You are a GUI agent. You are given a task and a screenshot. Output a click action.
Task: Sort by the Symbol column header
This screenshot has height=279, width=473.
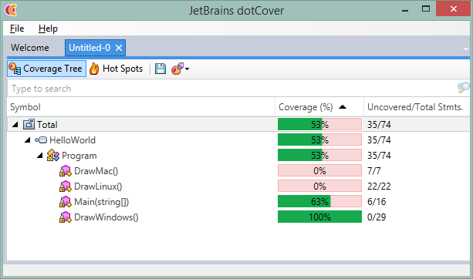click(141, 107)
